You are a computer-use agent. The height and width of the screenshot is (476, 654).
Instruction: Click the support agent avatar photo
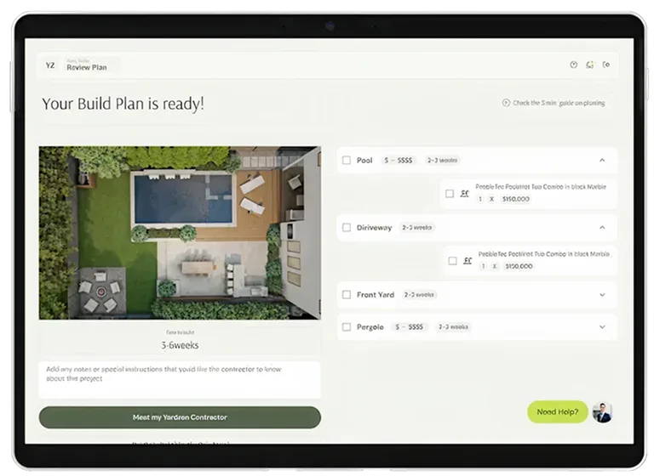pos(602,412)
